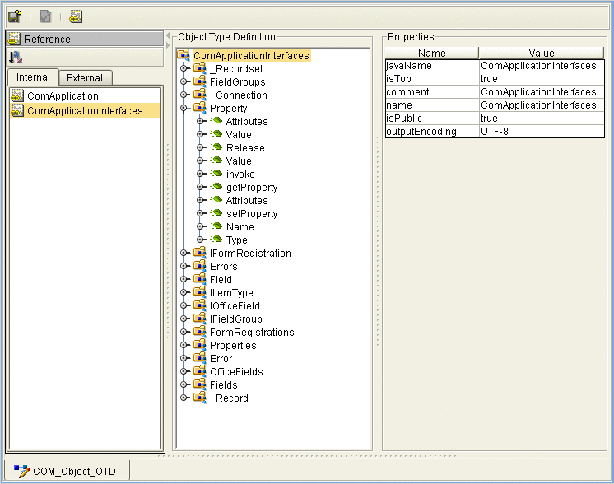Click the Name column header in Properties
The image size is (614, 484).
click(x=431, y=53)
